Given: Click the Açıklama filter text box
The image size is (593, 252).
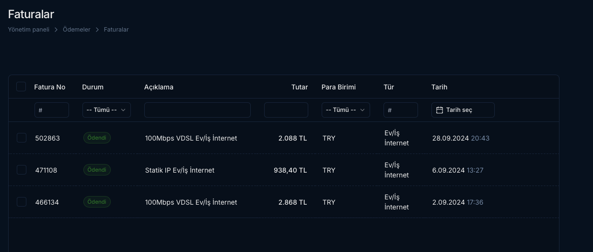Looking at the screenshot, I should [x=198, y=110].
